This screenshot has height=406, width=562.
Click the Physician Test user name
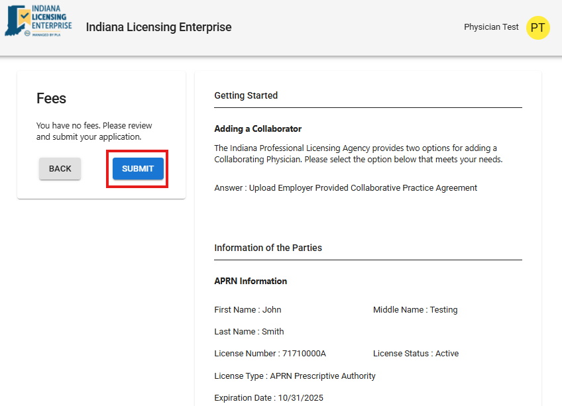tap(491, 27)
